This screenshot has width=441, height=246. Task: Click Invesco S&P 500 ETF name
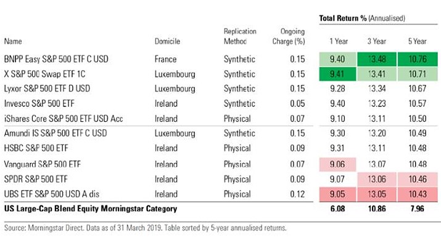[38, 103]
